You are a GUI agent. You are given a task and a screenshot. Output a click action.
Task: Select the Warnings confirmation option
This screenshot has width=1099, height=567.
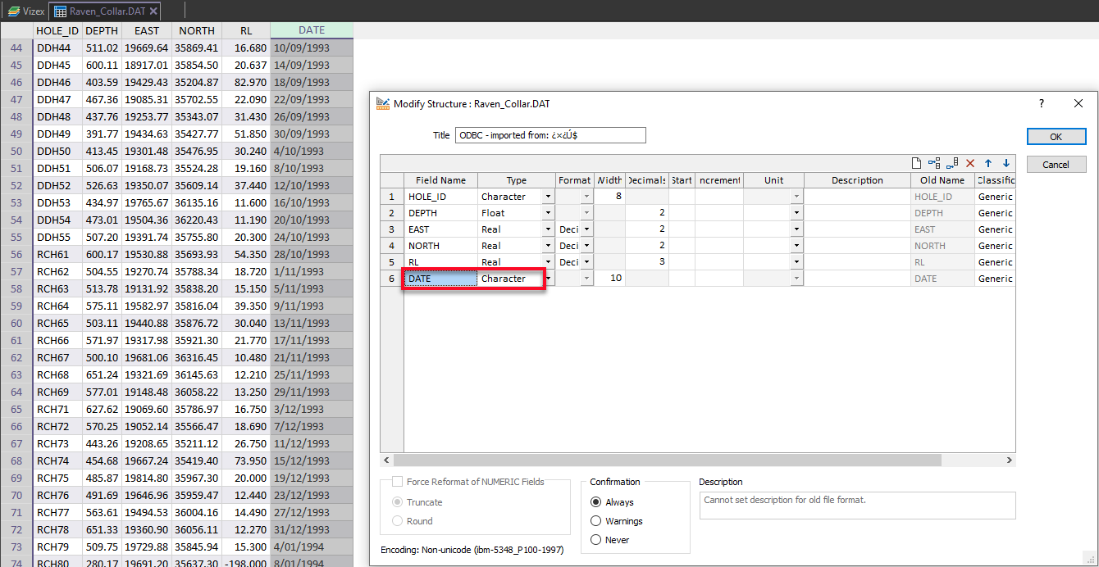point(596,521)
